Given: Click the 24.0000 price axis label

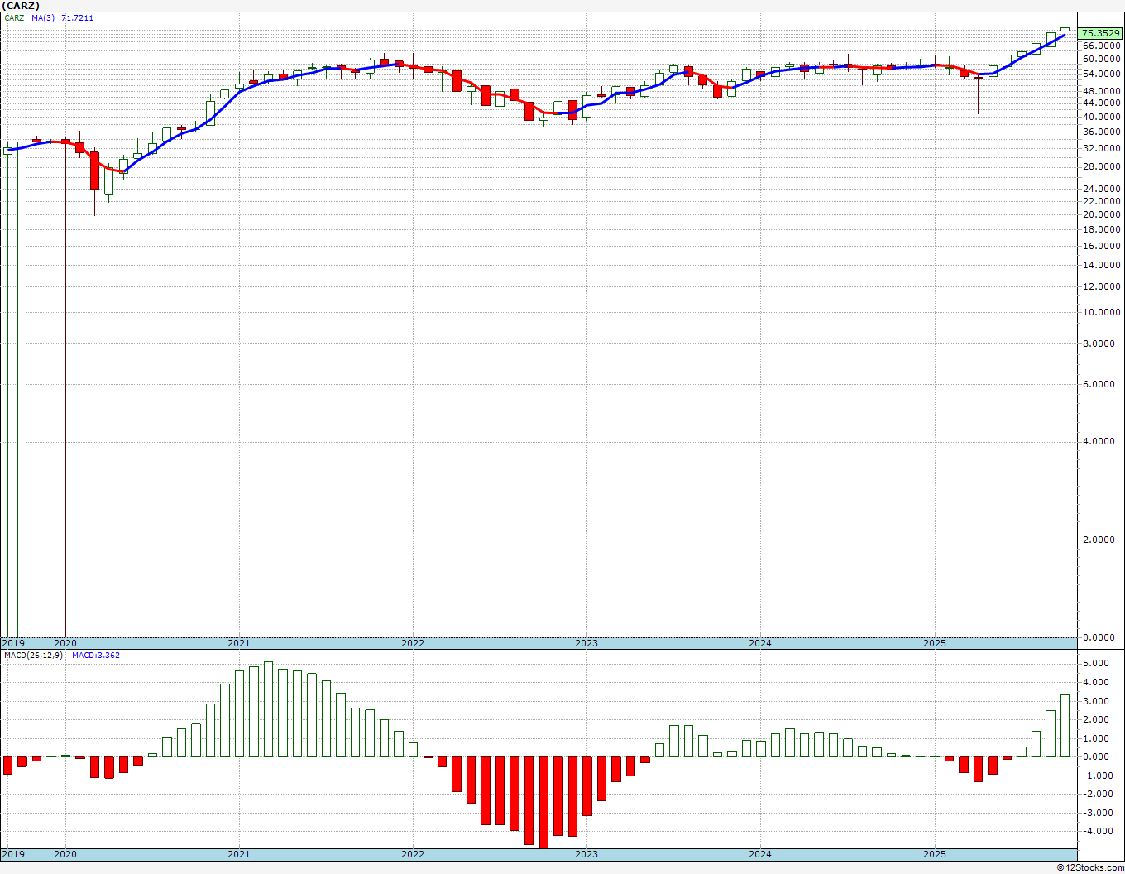Looking at the screenshot, I should [1103, 189].
